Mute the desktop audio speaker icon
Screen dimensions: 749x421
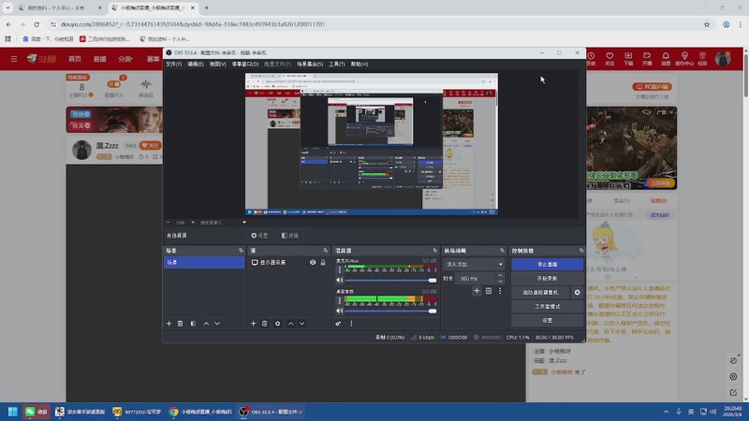coord(339,311)
